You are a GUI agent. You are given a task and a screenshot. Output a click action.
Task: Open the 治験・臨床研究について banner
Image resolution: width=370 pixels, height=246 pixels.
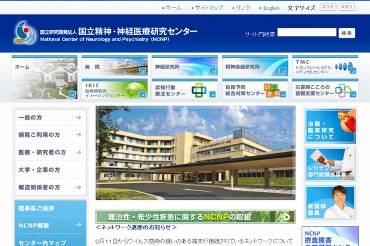(330, 126)
